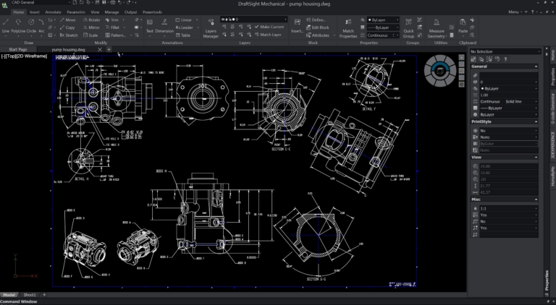556x305 pixels.
Task: Click the help question-mark icon in Properties palette
Action: [x=505, y=59]
